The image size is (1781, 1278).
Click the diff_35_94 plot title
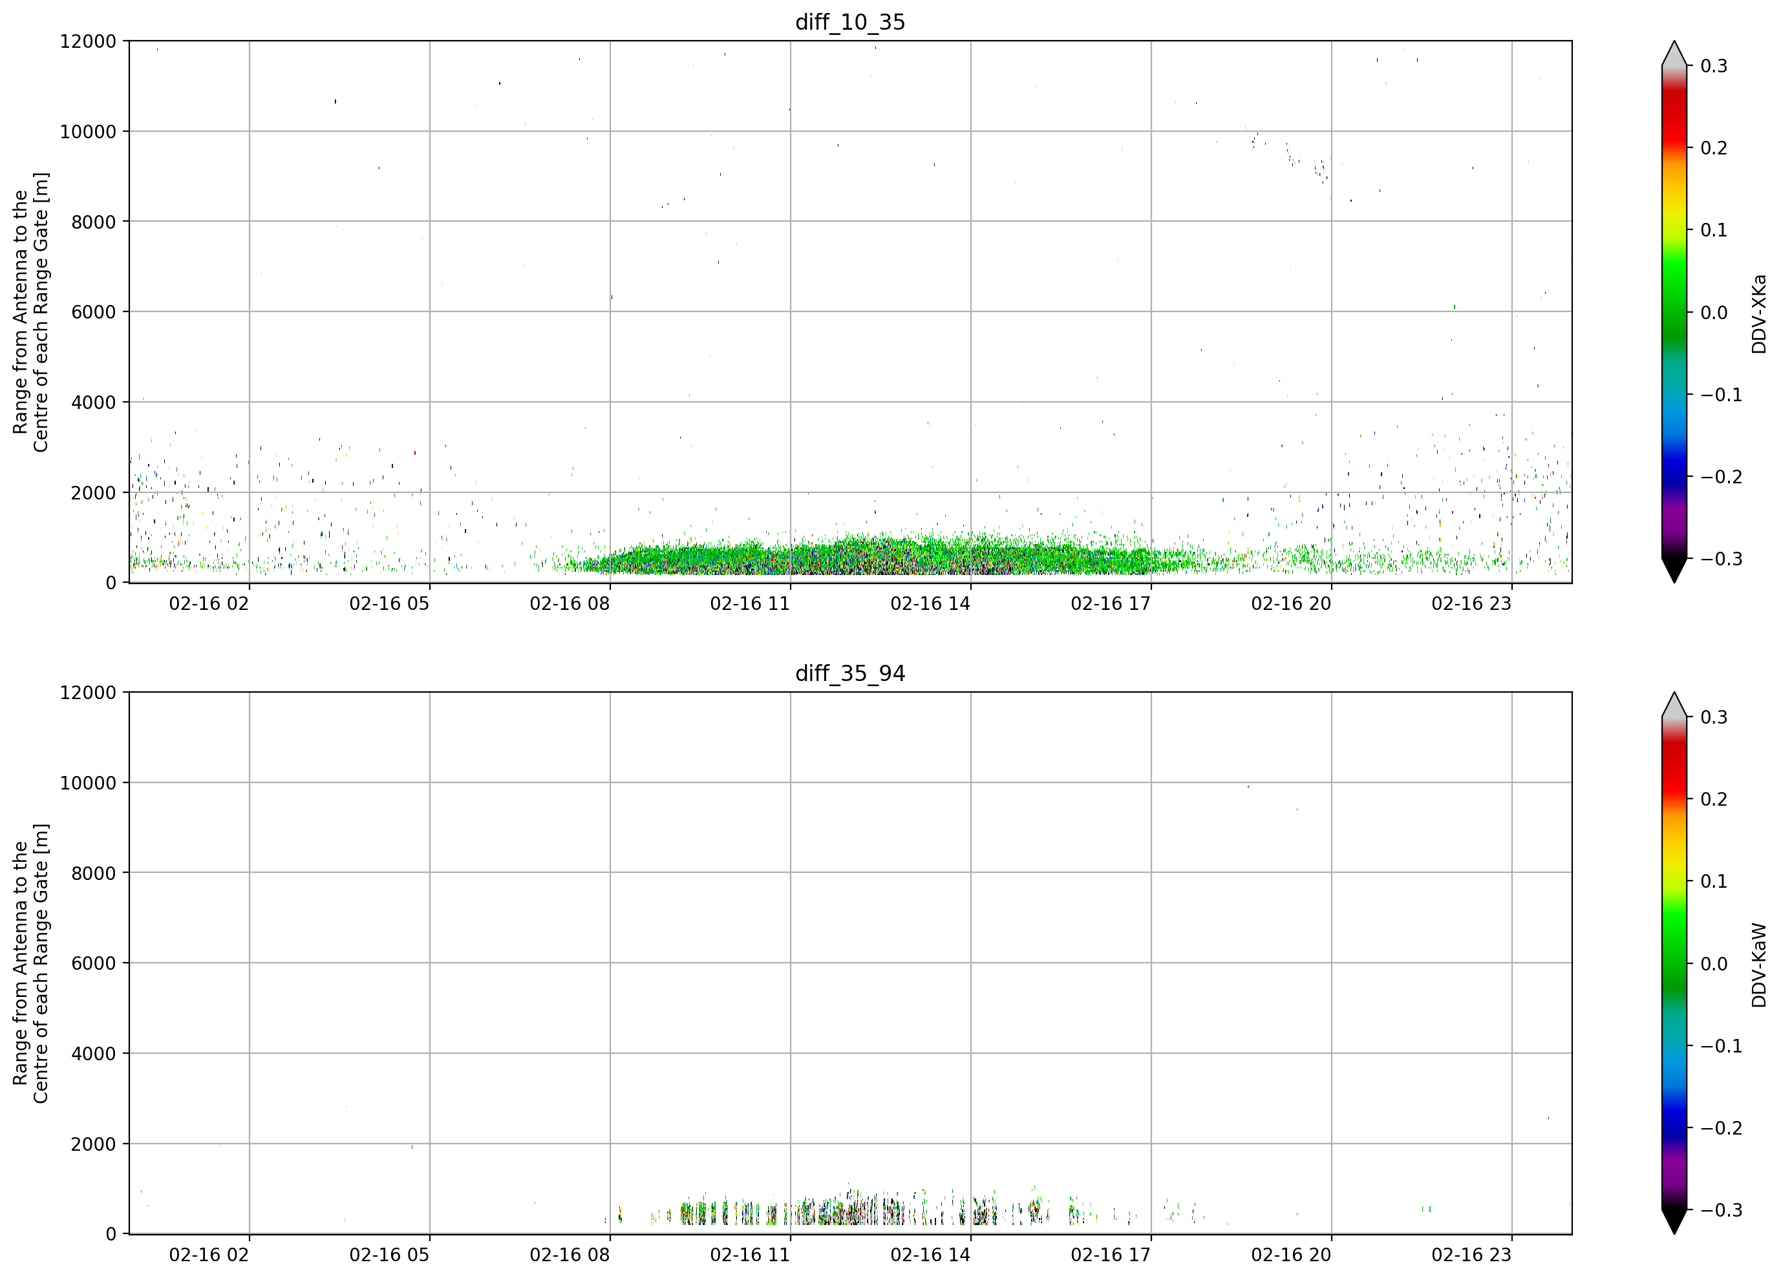pos(849,673)
